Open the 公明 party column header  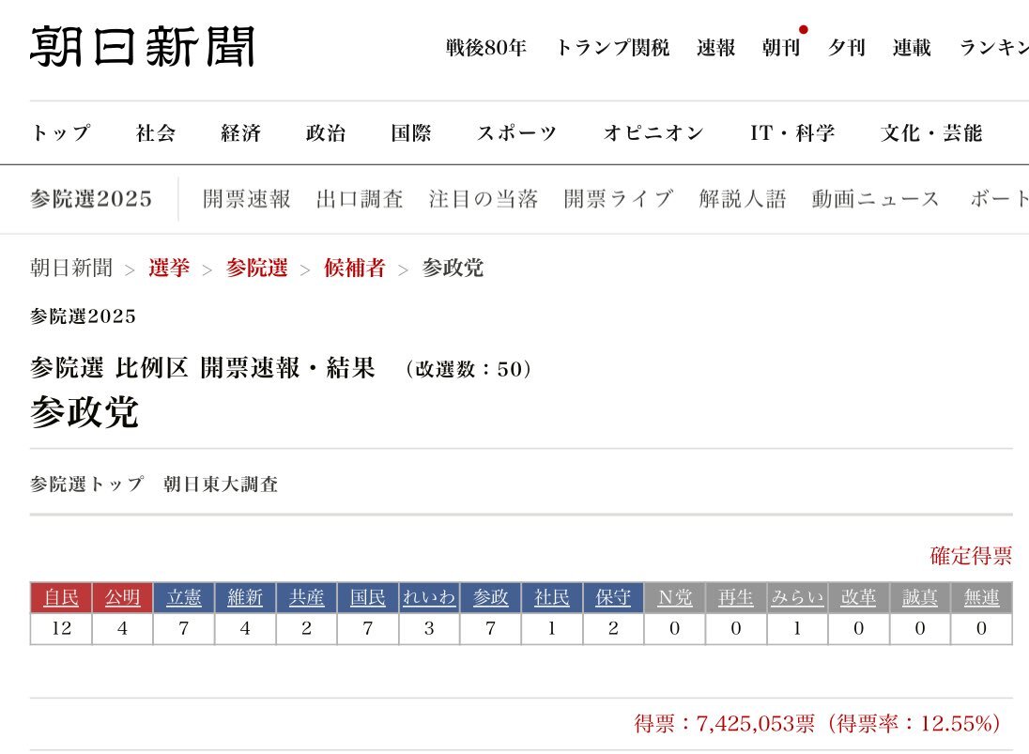(123, 597)
